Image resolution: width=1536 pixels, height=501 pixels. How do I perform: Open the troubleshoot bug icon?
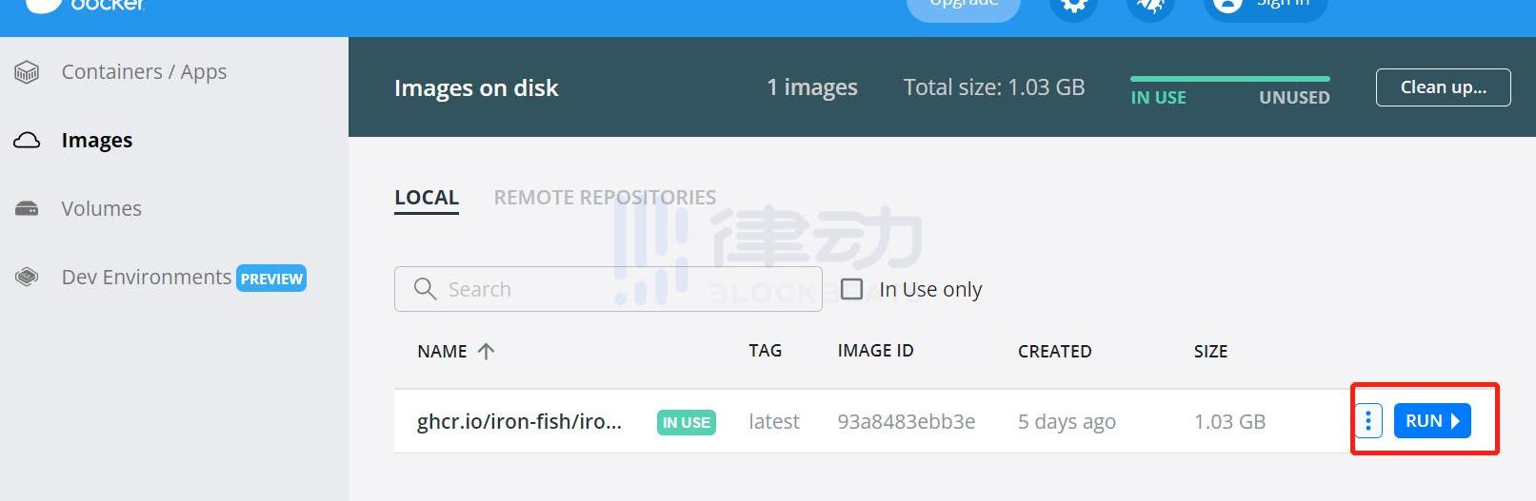coord(1150,5)
